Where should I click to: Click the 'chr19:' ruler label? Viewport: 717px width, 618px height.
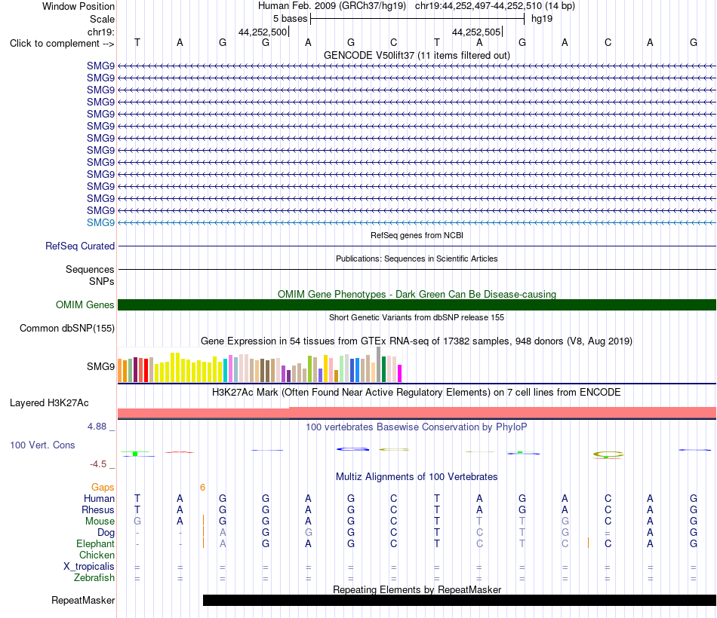tap(101, 32)
